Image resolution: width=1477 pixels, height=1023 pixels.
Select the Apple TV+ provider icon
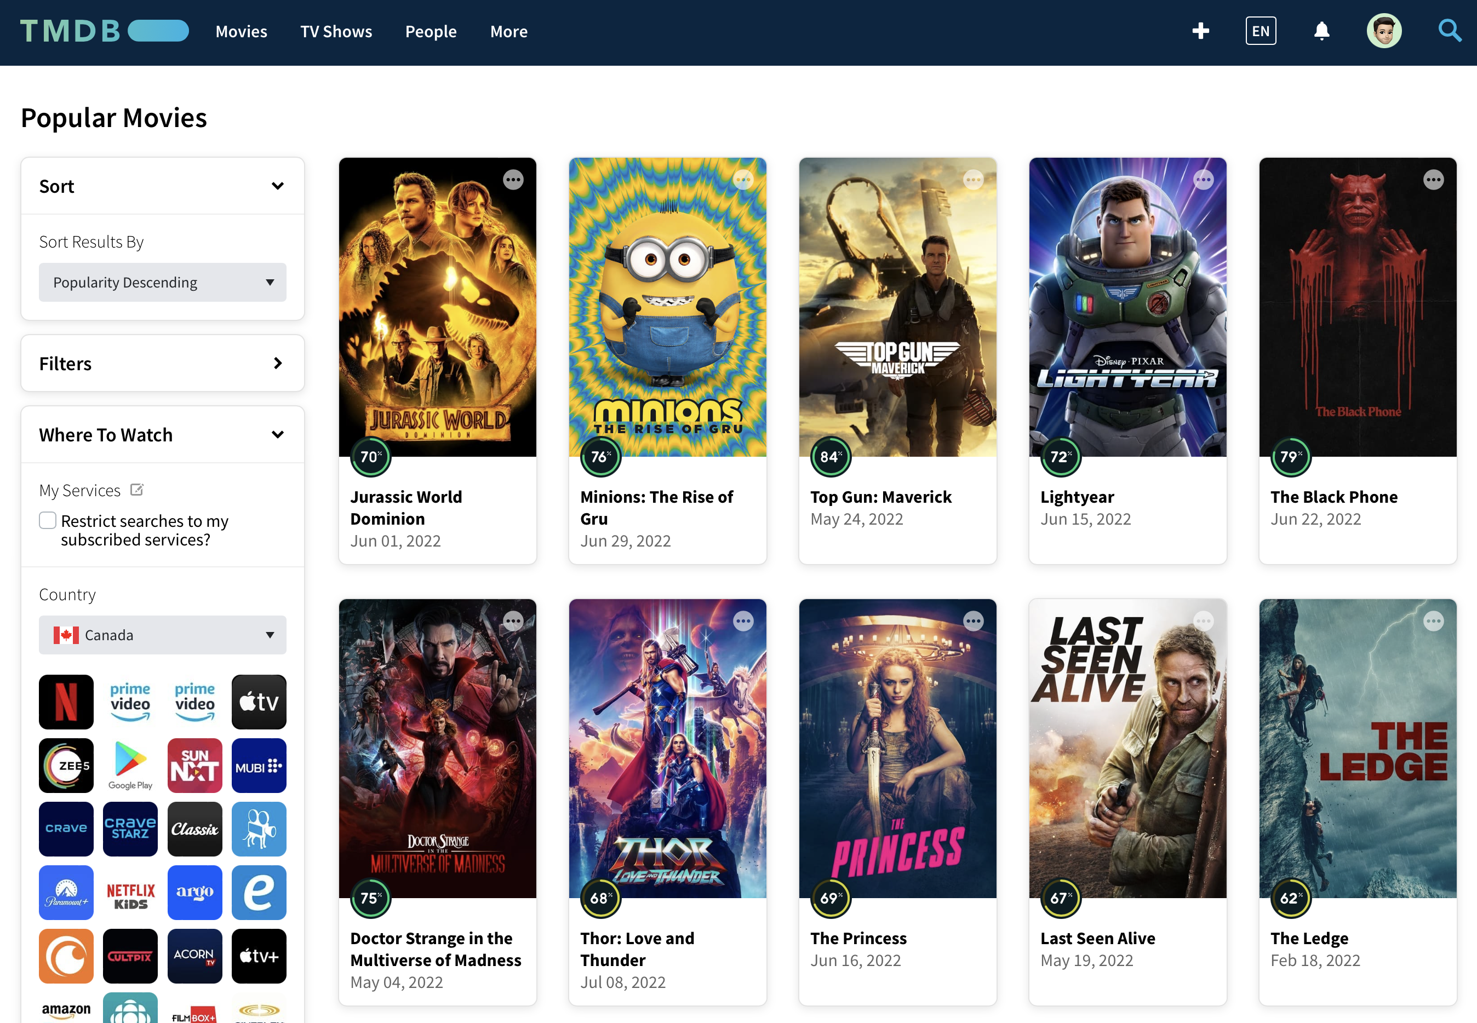259,955
